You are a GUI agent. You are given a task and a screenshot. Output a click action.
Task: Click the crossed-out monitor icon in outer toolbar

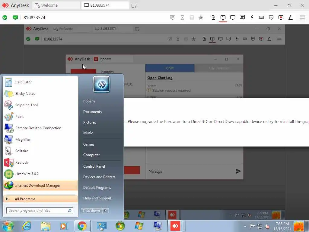coord(172,18)
